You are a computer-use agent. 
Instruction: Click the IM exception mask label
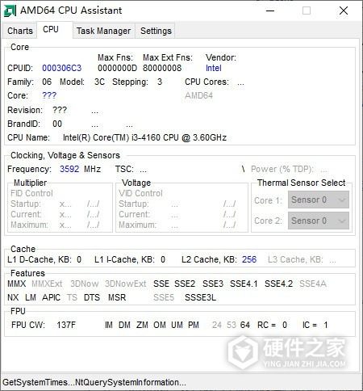coord(109,325)
